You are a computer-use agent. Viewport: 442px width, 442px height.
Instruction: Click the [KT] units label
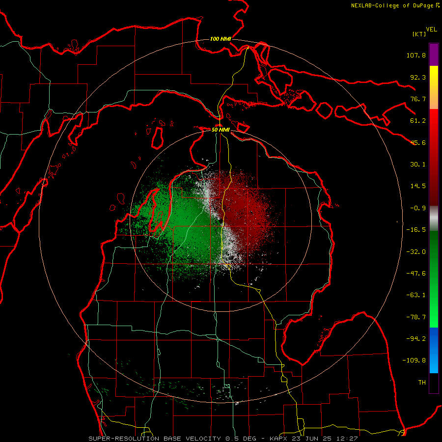pos(419,34)
